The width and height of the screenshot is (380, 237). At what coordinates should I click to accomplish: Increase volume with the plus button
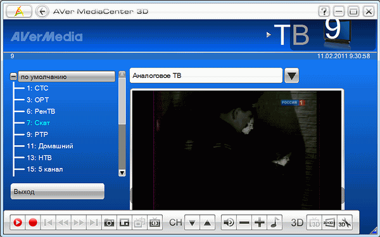click(260, 222)
